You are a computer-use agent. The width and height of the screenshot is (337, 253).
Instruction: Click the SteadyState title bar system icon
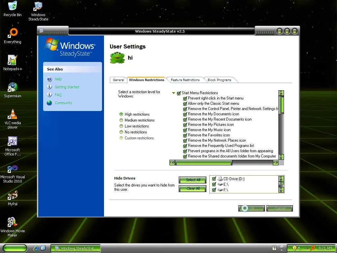(41, 31)
